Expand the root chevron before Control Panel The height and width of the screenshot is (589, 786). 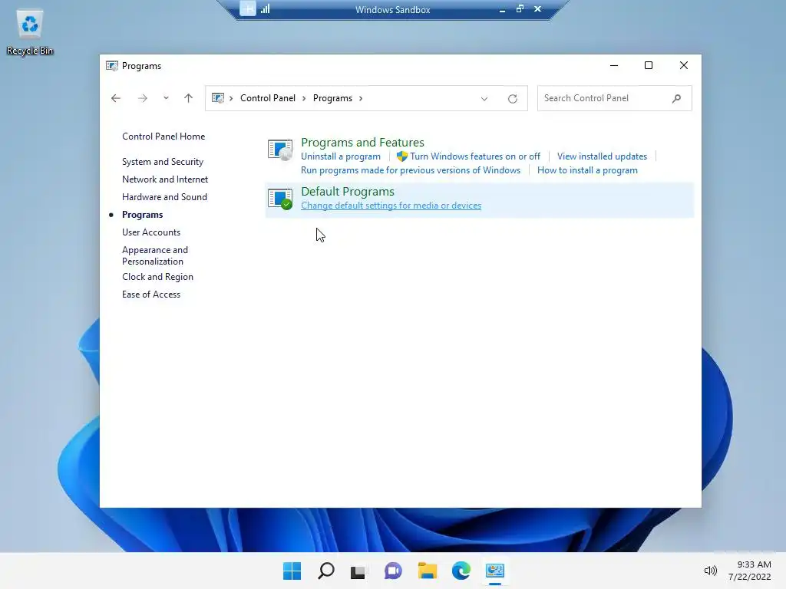pos(231,98)
